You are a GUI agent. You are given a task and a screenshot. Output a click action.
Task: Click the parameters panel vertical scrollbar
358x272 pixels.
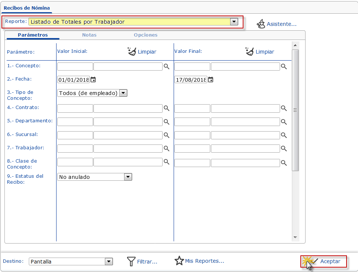click(295, 110)
